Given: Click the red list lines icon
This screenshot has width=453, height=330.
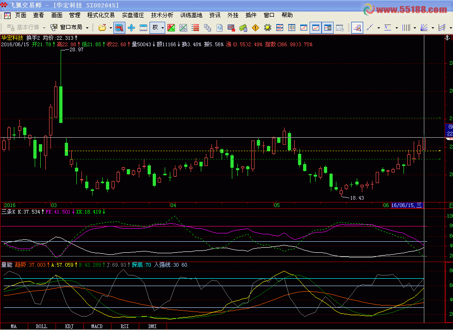Looking at the screenshot, I should point(195,28).
